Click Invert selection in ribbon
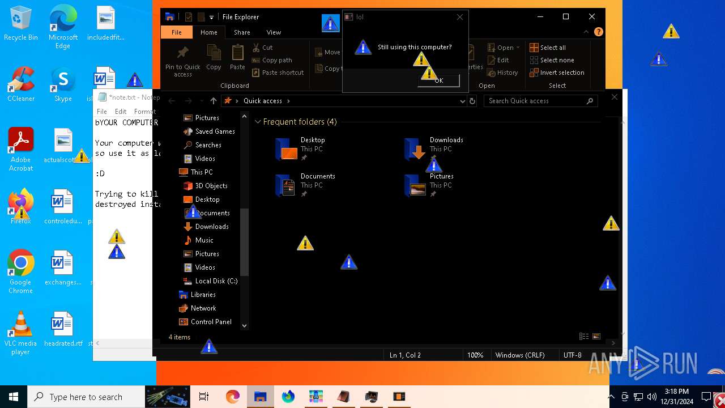 coord(557,73)
